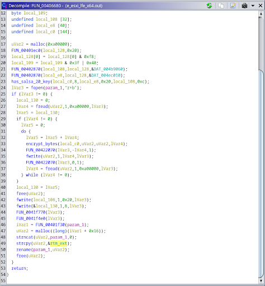Click the do keyword on line 31
Screen dimensions: 265x286
point(23,131)
